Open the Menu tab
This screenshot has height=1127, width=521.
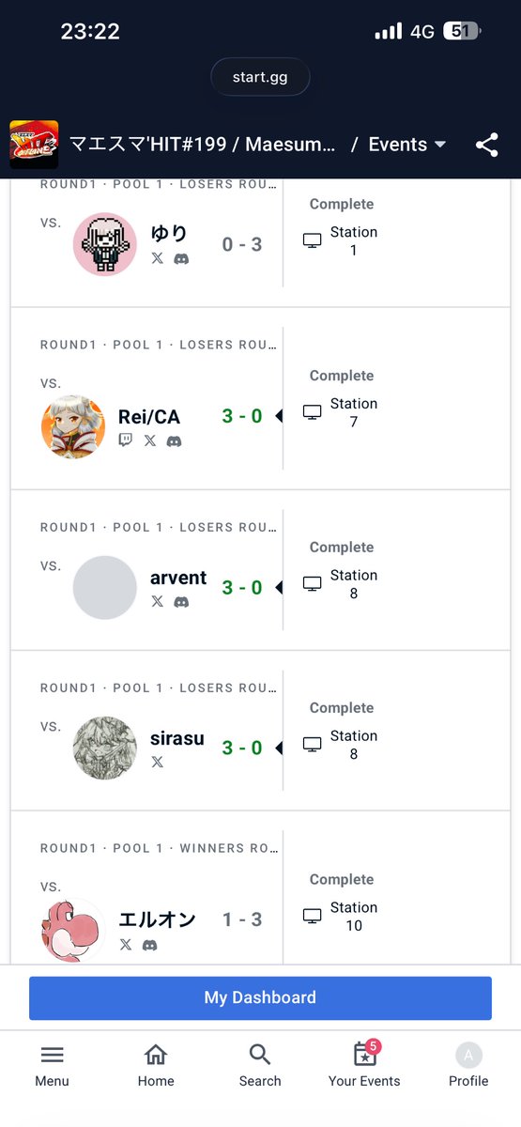coord(53,1065)
